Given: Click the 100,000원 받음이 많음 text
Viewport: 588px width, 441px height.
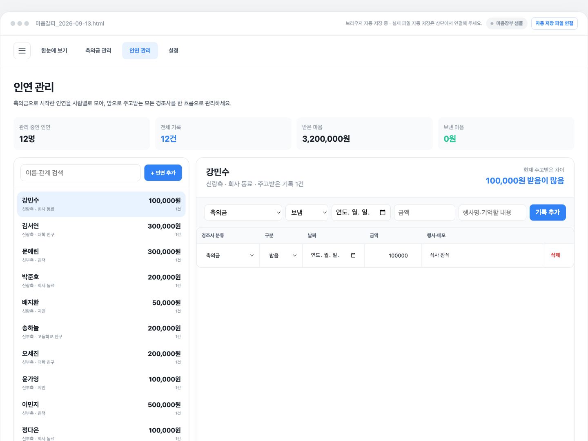Looking at the screenshot, I should (525, 180).
